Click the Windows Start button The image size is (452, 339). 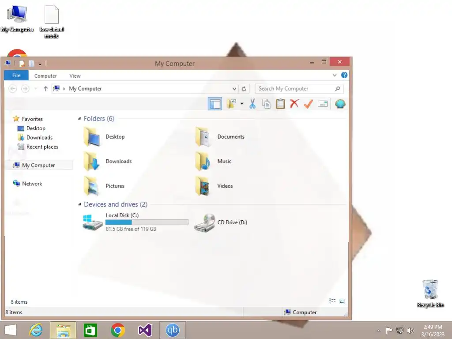coord(11,330)
